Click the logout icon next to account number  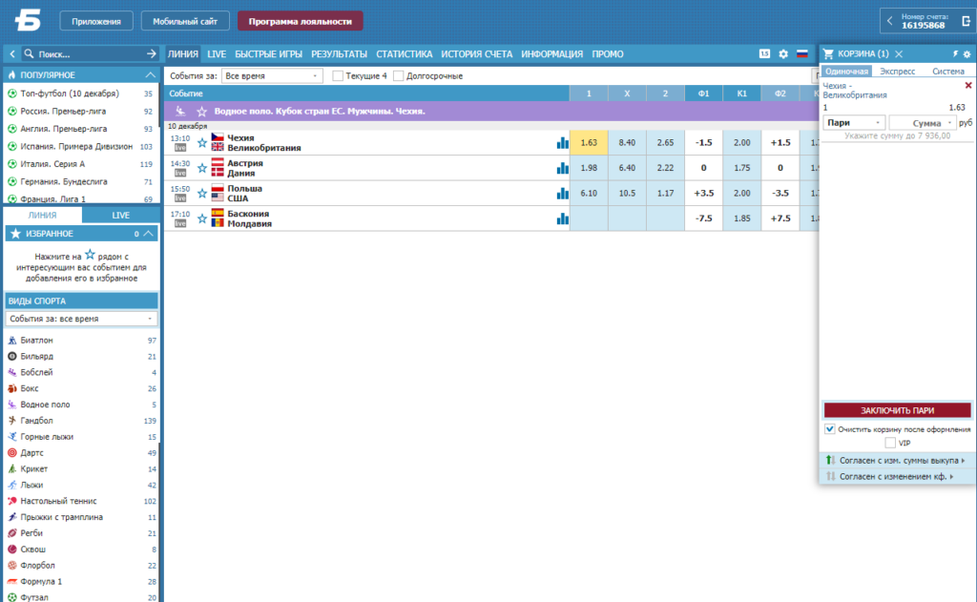[966, 21]
